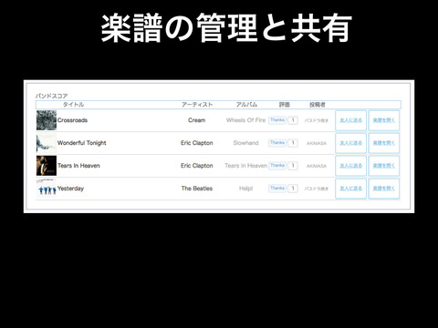Click the 評価 column header
Image resolution: width=438 pixels, height=328 pixels.
(285, 105)
